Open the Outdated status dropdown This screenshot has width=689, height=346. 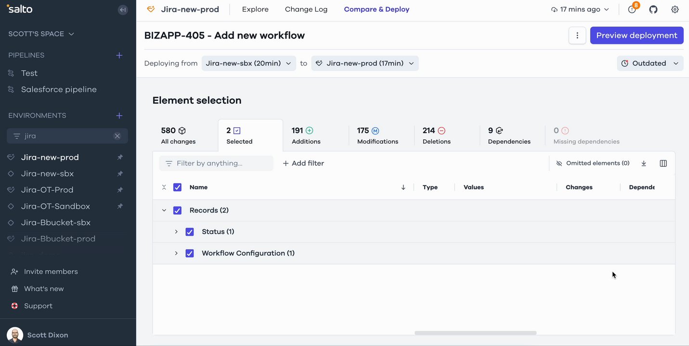click(x=650, y=63)
